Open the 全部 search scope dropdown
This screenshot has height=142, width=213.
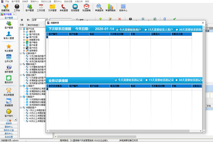click(46, 20)
